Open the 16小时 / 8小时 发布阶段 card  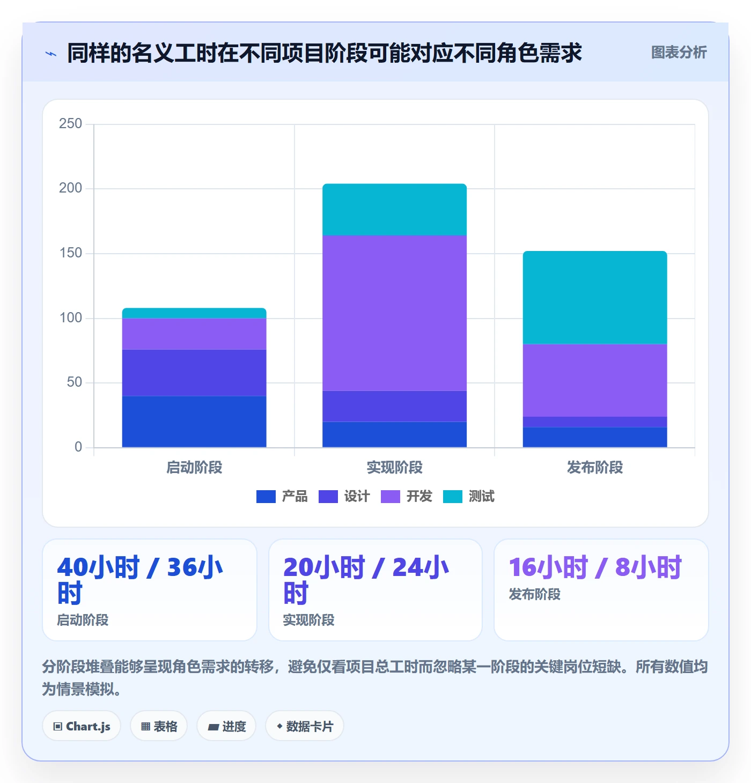(x=601, y=590)
